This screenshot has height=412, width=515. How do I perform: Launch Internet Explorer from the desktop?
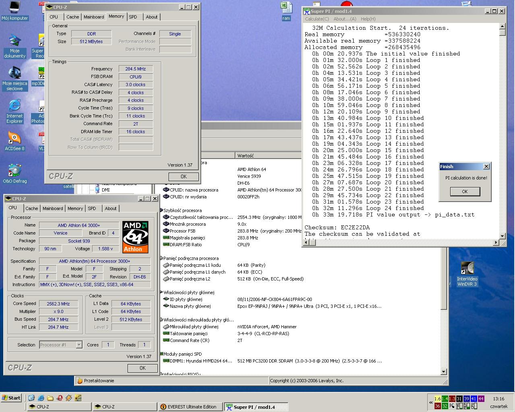[x=14, y=111]
